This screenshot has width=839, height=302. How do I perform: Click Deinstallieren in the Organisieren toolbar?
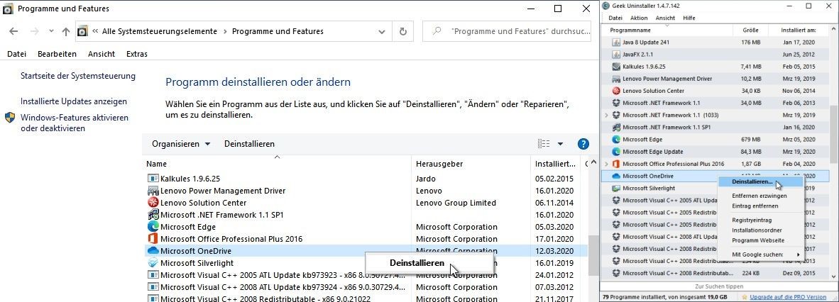(x=249, y=144)
